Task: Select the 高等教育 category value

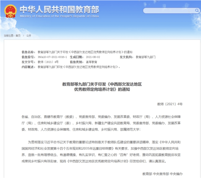Action: click(x=92, y=62)
